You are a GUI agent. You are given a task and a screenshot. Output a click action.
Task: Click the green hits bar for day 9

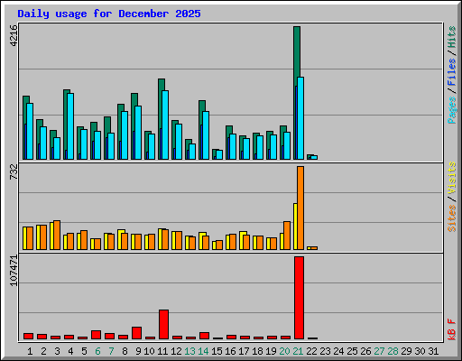[x=134, y=99]
